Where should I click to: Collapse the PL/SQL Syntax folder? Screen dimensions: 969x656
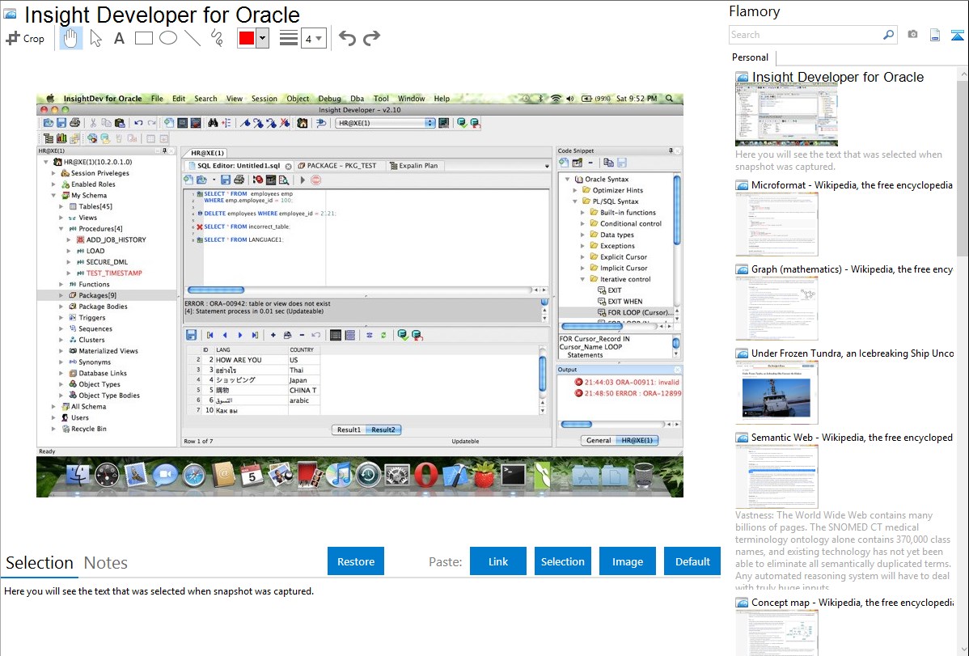pyautogui.click(x=575, y=201)
